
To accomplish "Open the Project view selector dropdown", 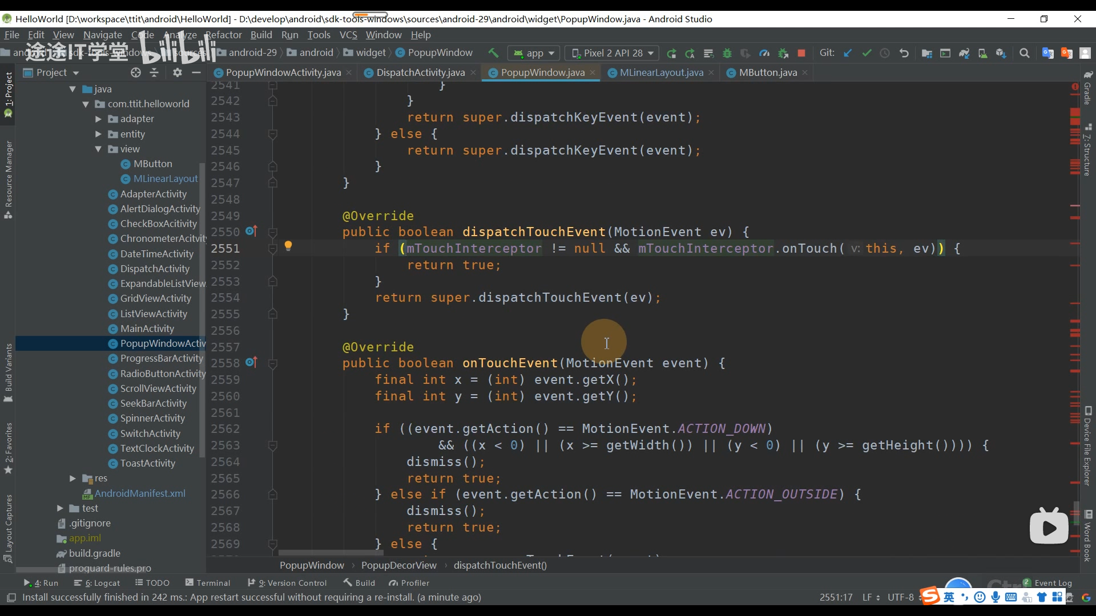I will (x=51, y=72).
